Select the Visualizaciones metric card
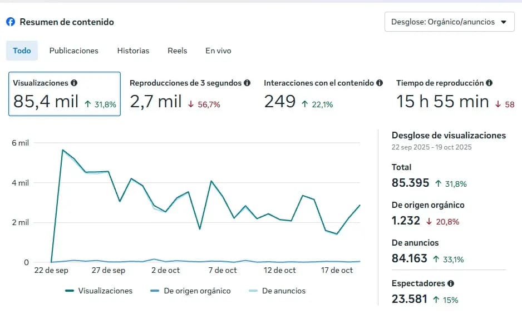Screen dimensions: 522x314 65,94
